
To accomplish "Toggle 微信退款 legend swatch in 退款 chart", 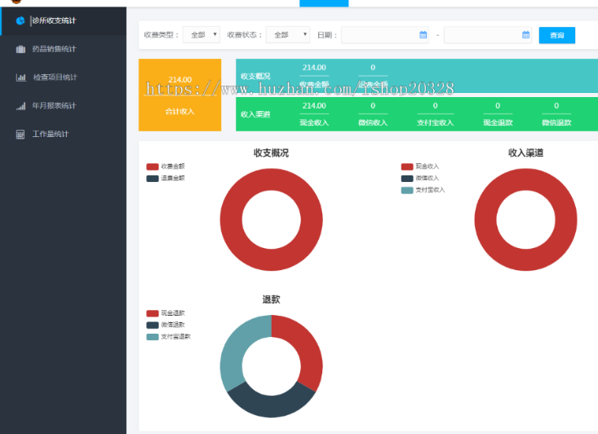I will tap(153, 325).
